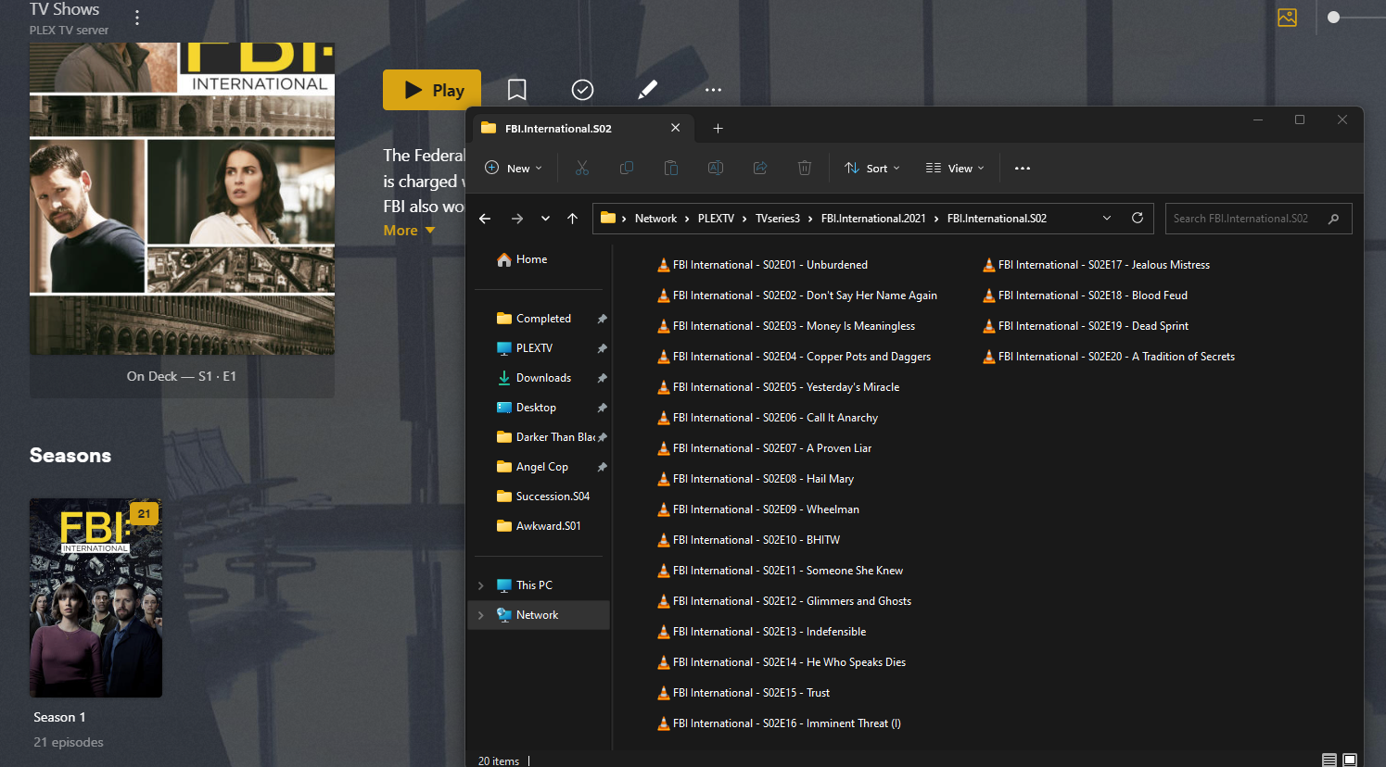1386x767 pixels.
Task: Open Season 1 title link in Plex
Action: pyautogui.click(x=59, y=717)
